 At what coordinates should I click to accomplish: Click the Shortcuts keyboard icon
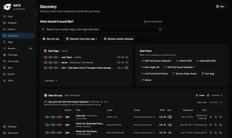coord(5,133)
